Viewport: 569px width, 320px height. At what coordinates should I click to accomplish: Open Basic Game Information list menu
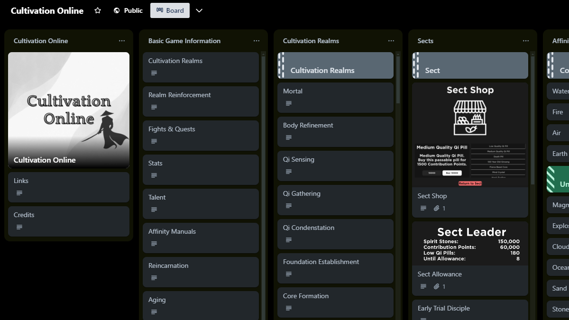pyautogui.click(x=257, y=41)
